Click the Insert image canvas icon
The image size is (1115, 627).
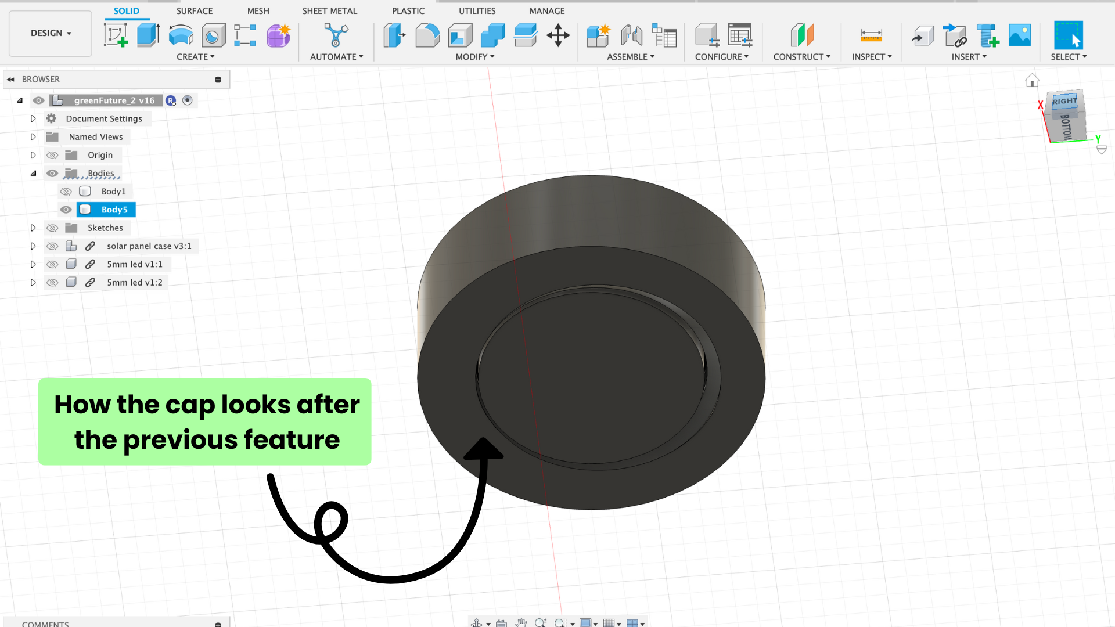pyautogui.click(x=1020, y=35)
